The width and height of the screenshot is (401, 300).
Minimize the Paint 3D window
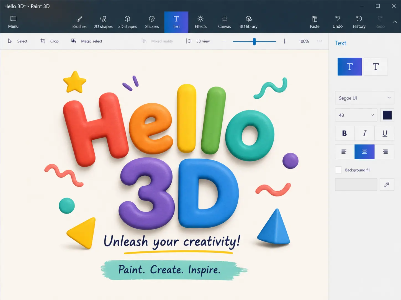pyautogui.click(x=362, y=6)
